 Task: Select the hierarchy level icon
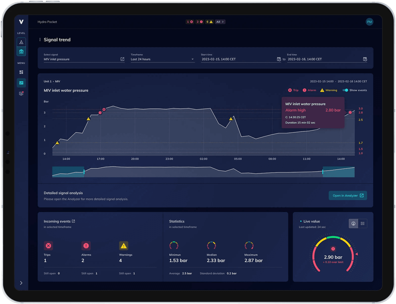21,42
